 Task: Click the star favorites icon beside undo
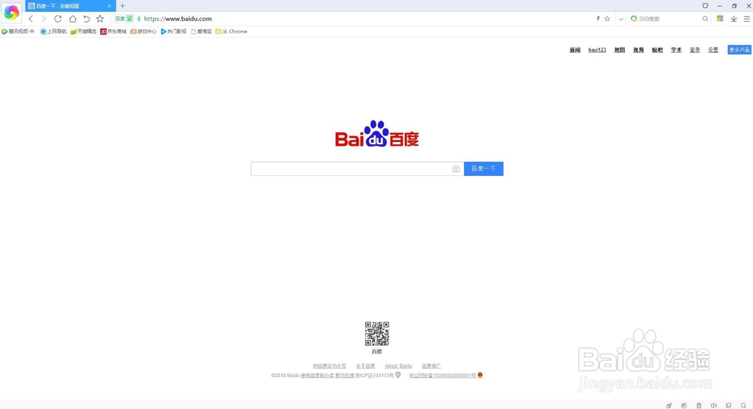100,19
